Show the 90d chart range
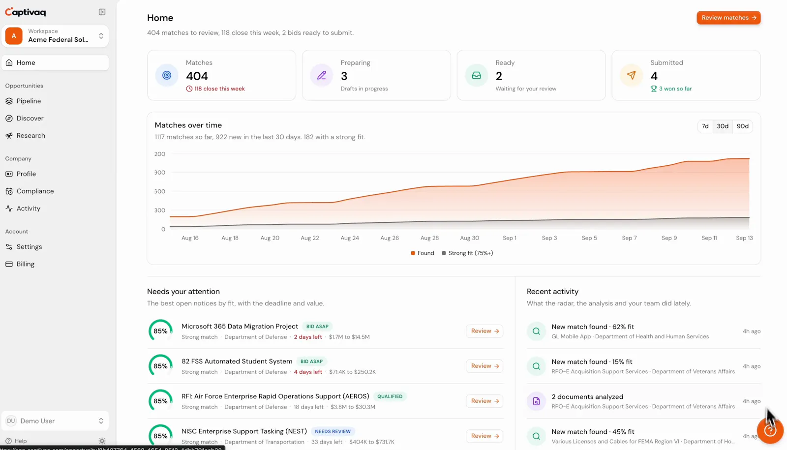The width and height of the screenshot is (787, 450). pyautogui.click(x=743, y=126)
